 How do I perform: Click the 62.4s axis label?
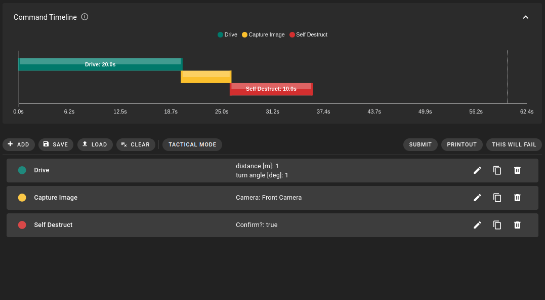[527, 111]
